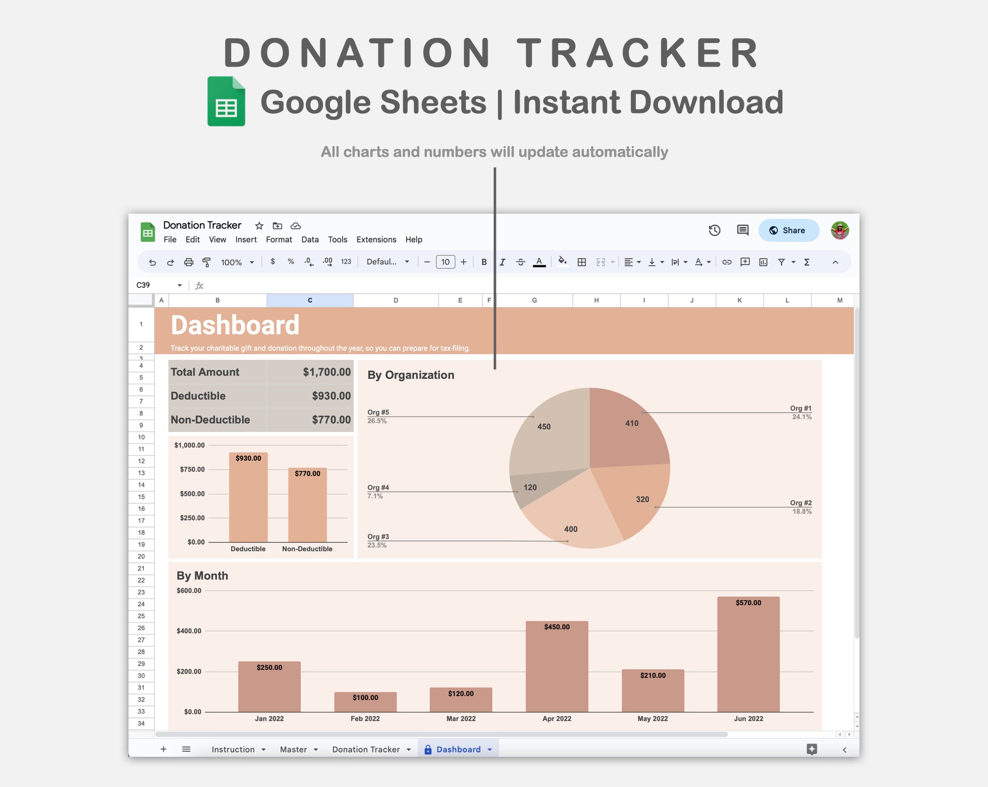Switch to the Donation Tracker sheet tab
The image size is (988, 787).
tap(366, 749)
